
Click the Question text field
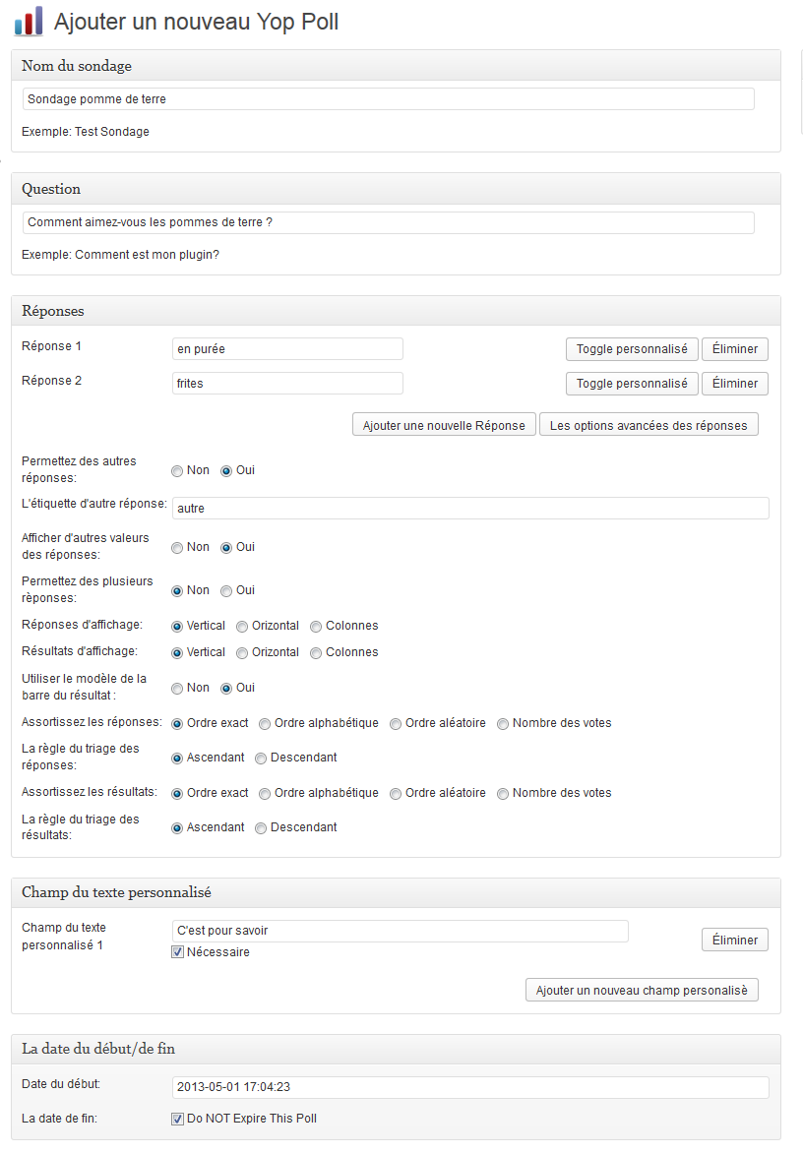(x=388, y=222)
